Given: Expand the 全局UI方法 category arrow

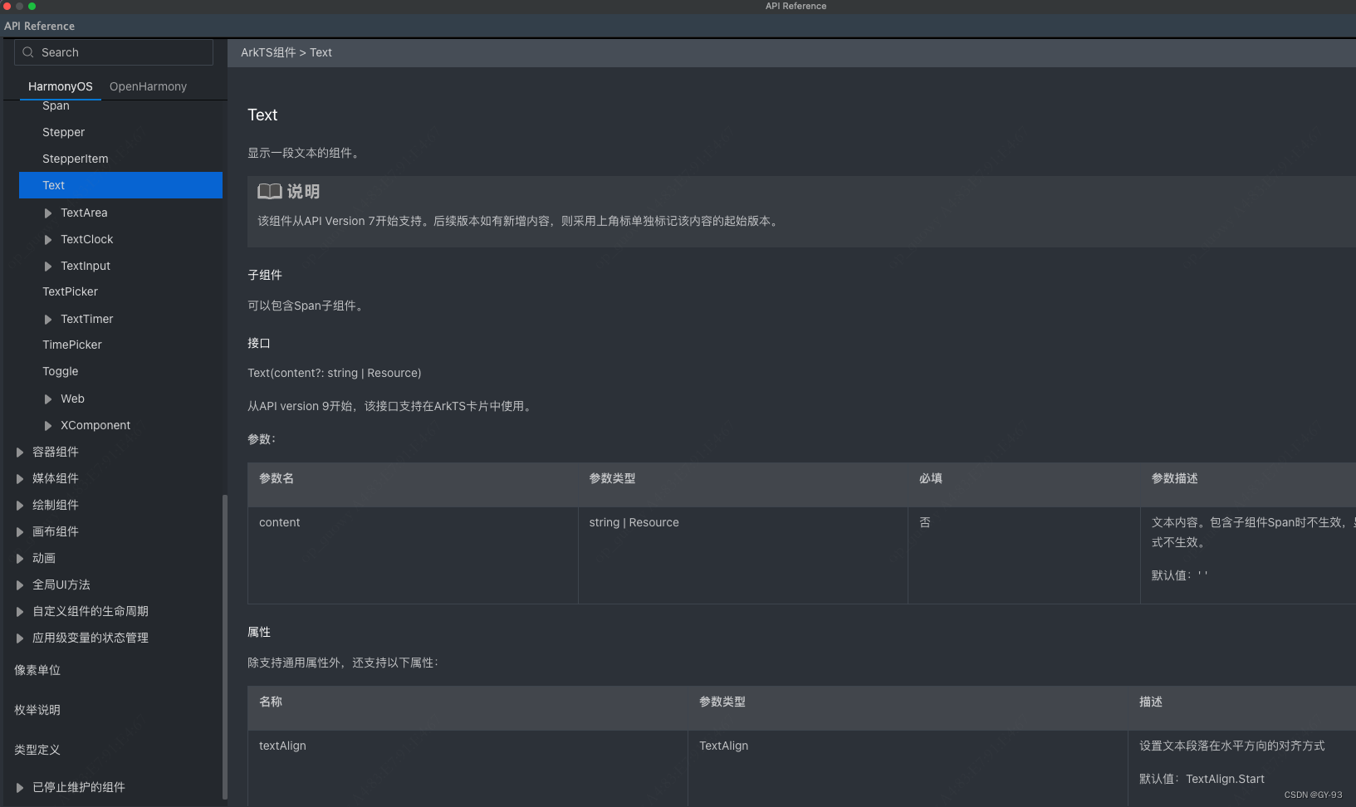Looking at the screenshot, I should (x=20, y=585).
